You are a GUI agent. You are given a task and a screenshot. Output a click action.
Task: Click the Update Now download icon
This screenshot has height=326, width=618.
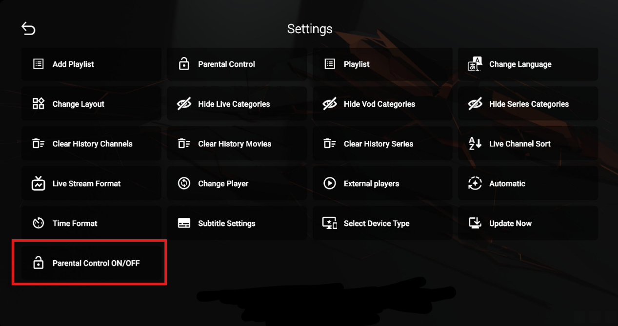[475, 223]
